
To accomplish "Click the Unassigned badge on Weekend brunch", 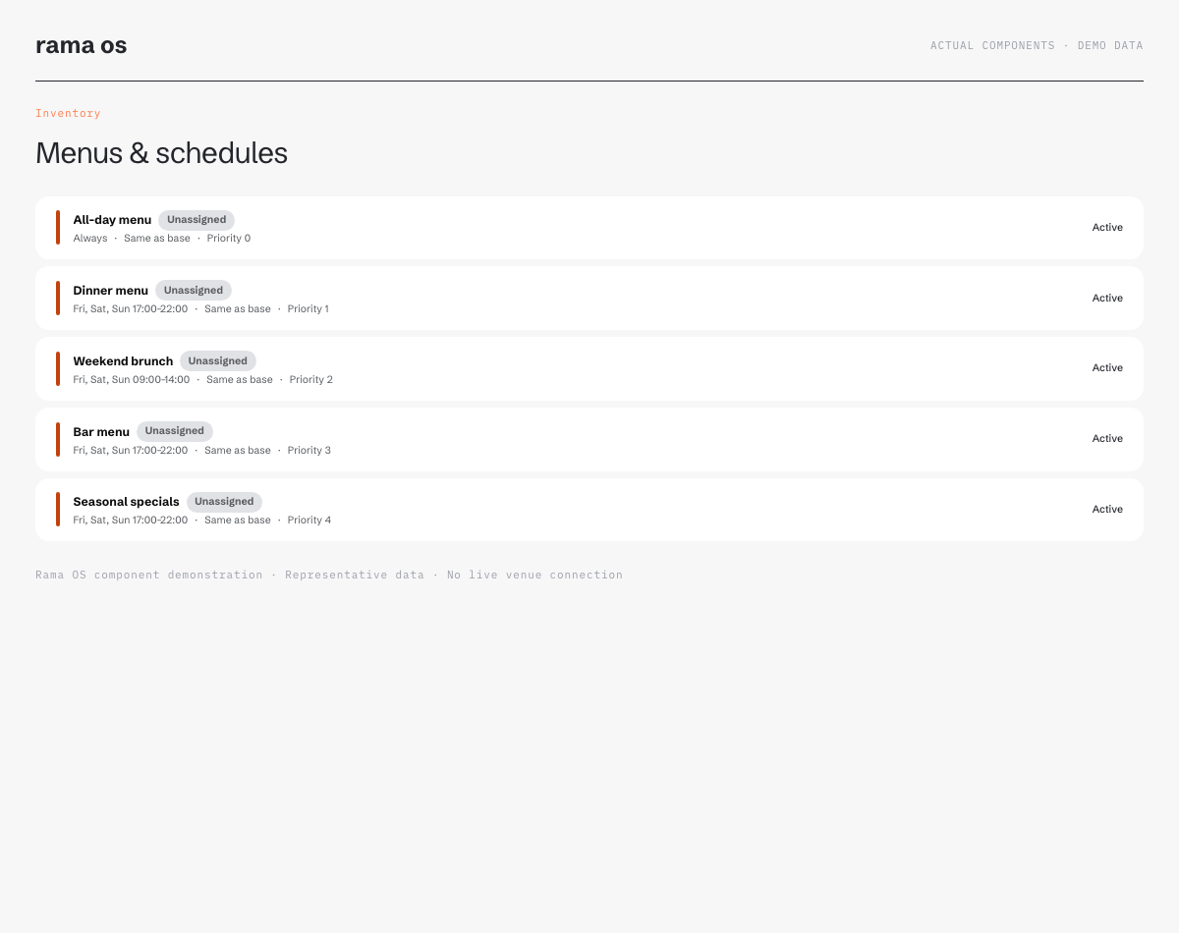I will point(218,361).
